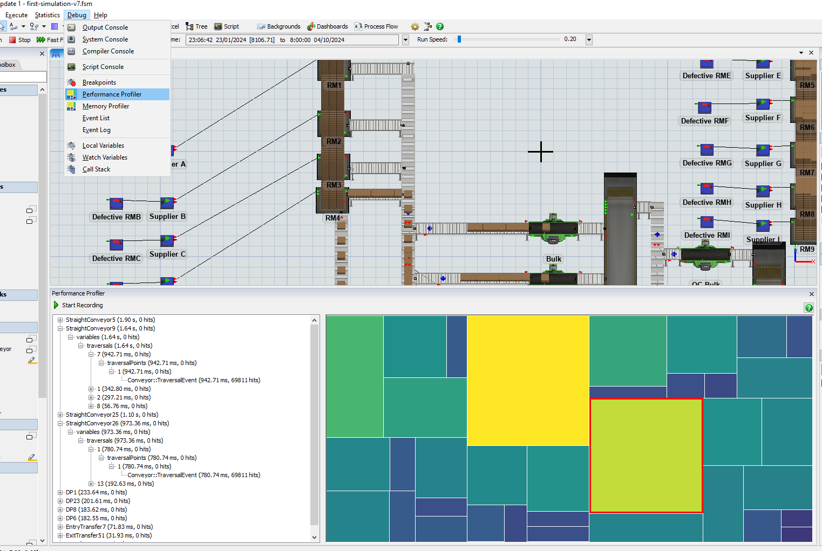Screen dimensions: 822x551
Task: Select the Supplier H object icon
Action: click(763, 191)
